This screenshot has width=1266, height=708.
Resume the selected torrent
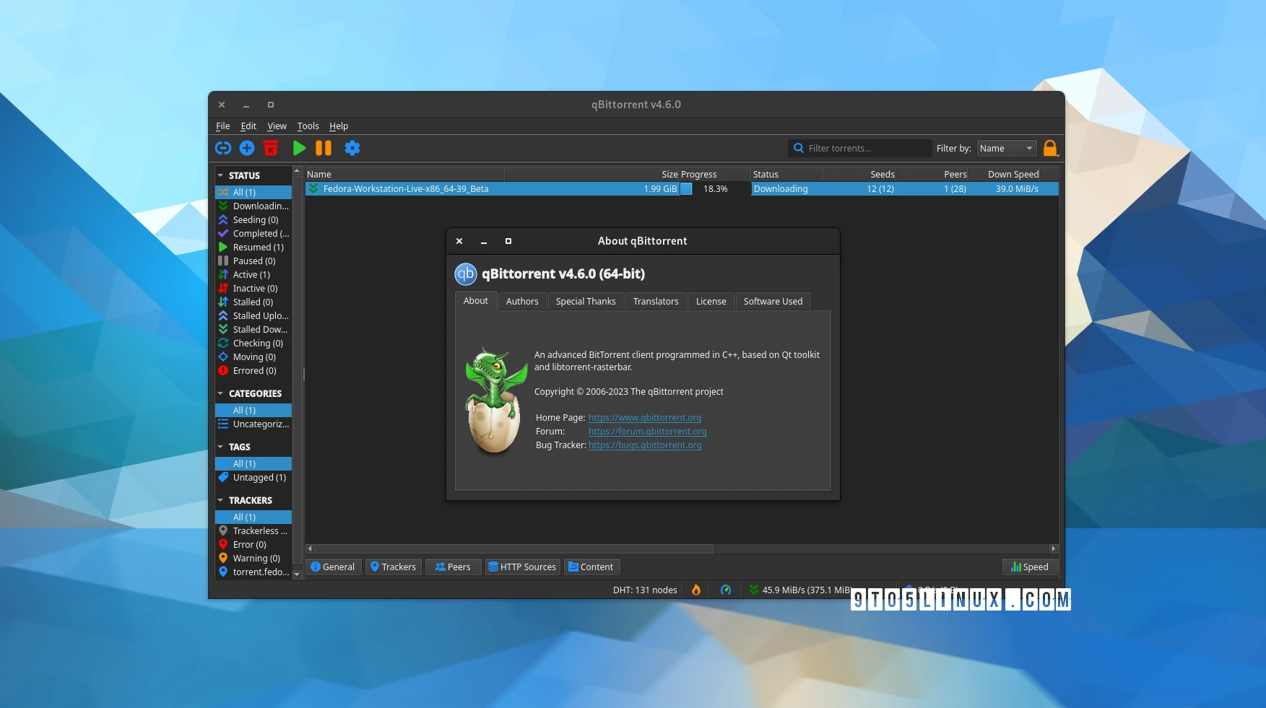coord(300,148)
